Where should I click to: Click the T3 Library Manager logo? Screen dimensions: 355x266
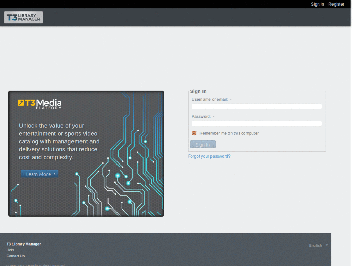pos(23,17)
